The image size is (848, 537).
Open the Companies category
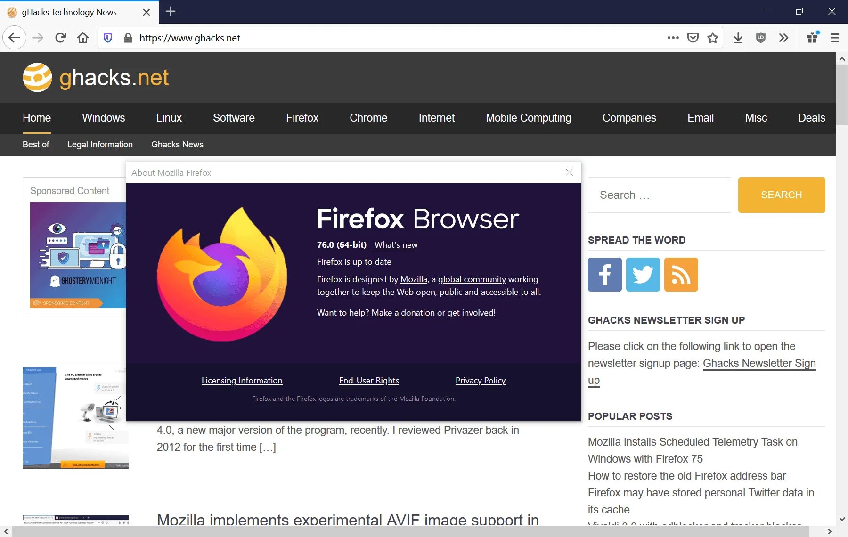point(629,118)
